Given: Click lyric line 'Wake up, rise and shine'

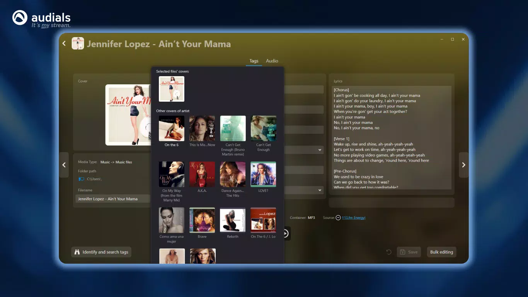Looking at the screenshot, I should [373, 144].
